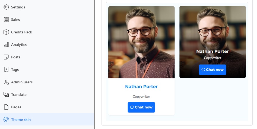Open the blue Nathan Porter name link
Viewport: 257px width, 129px height.
tap(141, 87)
